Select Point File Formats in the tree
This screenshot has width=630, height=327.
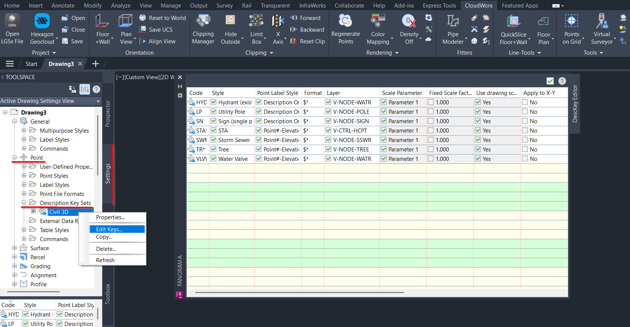(x=62, y=194)
